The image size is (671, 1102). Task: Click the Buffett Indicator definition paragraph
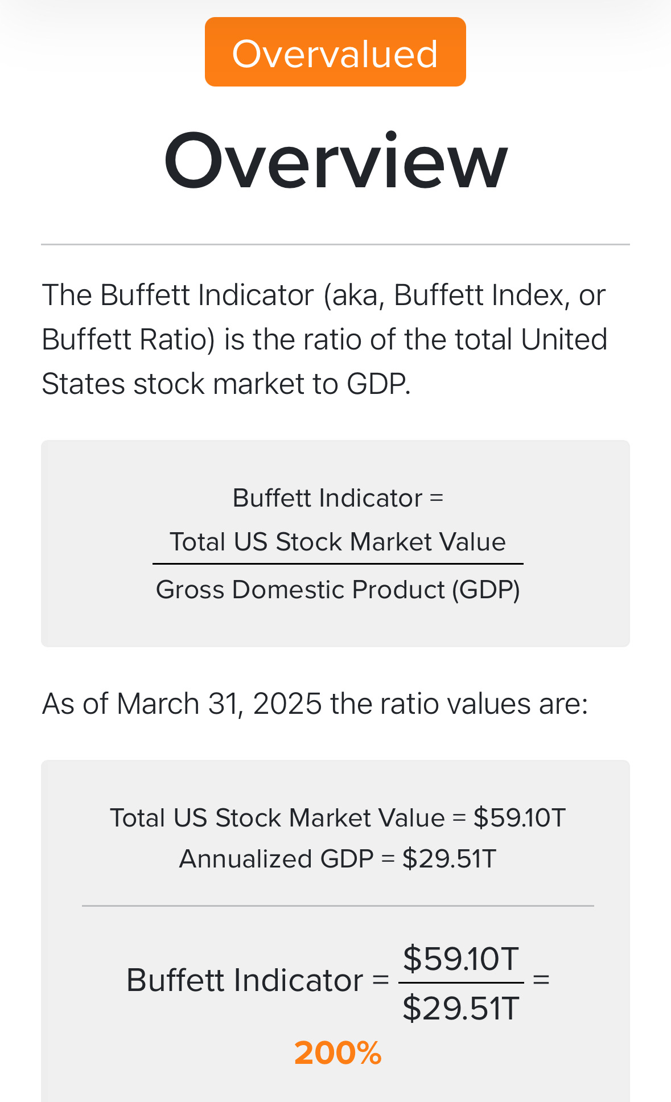[x=324, y=339]
